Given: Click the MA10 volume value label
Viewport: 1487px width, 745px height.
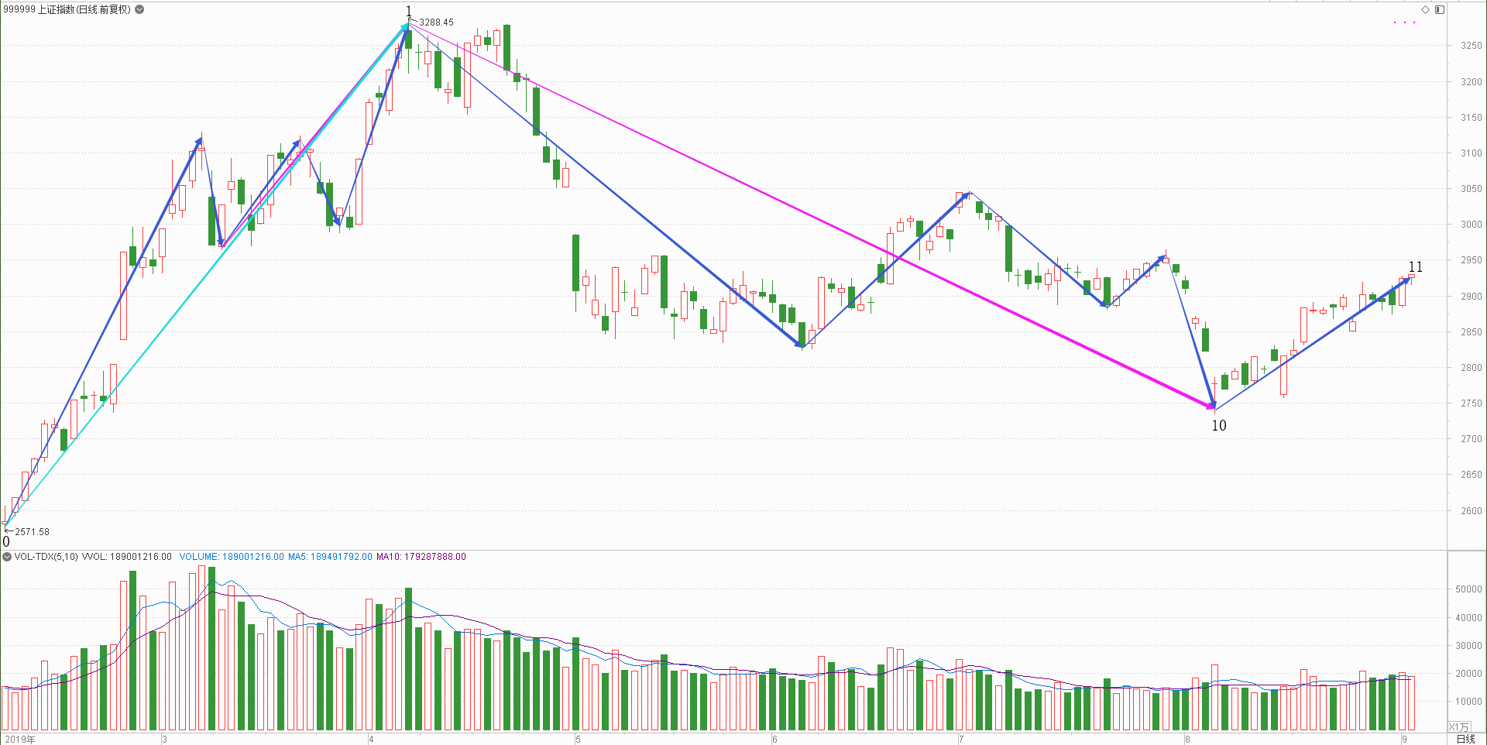Looking at the screenshot, I should tap(421, 557).
